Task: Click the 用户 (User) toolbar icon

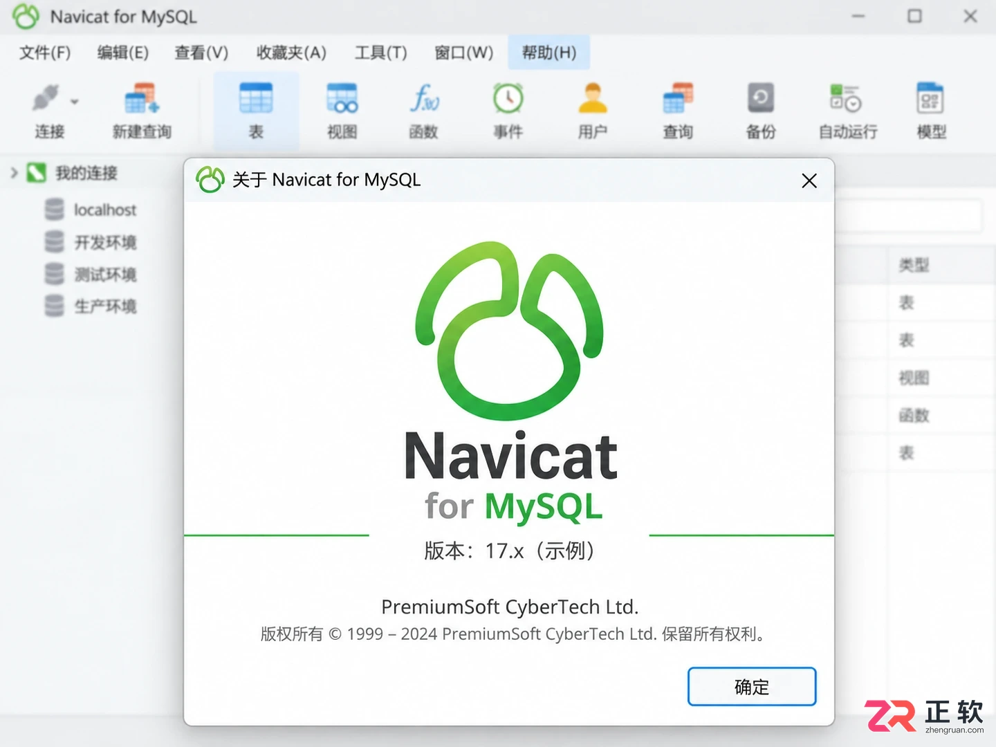Action: click(x=593, y=98)
